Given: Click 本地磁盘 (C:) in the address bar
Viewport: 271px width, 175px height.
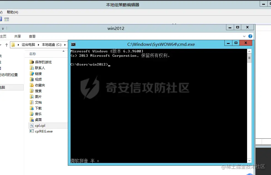Looking at the screenshot, I should [x=52, y=45].
